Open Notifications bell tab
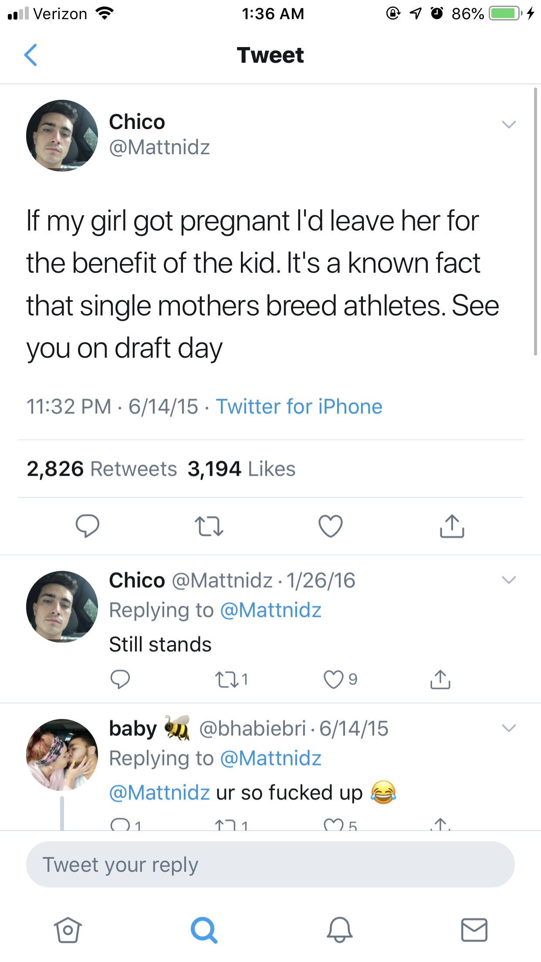 339,930
